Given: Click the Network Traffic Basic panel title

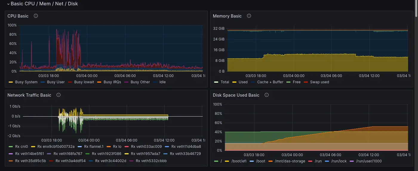Looking at the screenshot, I should 29,95.
